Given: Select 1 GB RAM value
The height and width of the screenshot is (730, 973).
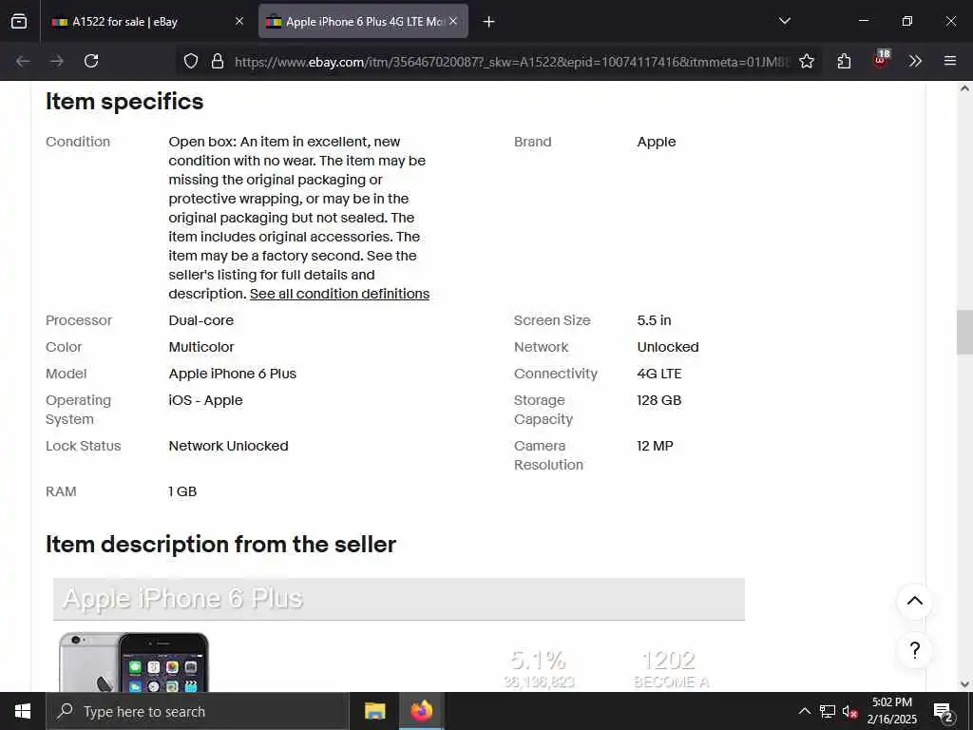Looking at the screenshot, I should click(182, 491).
